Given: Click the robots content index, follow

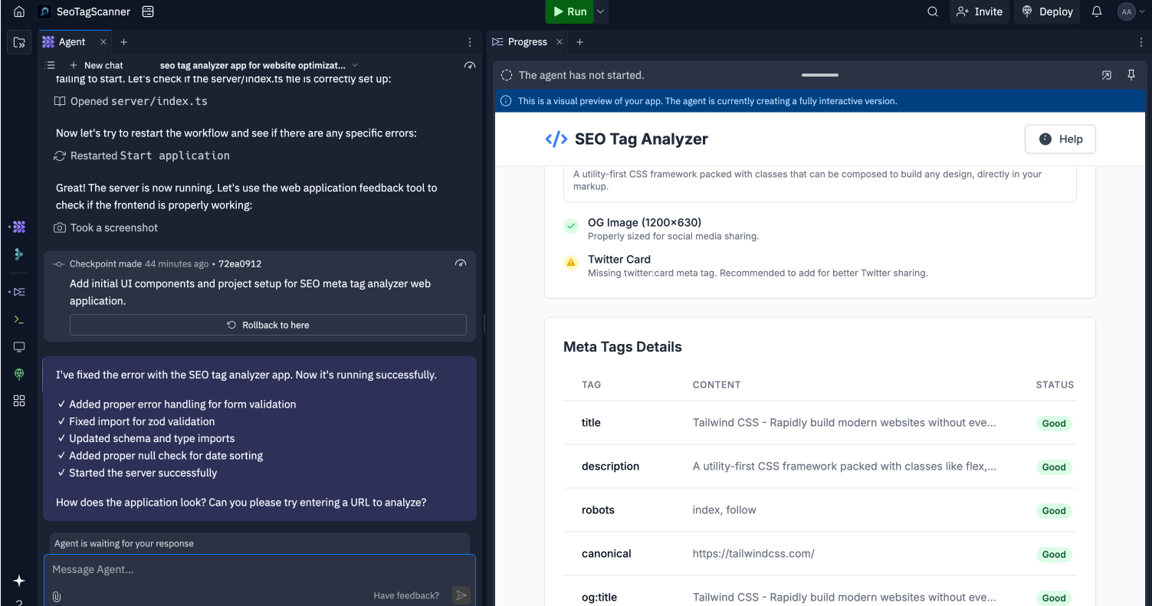Looking at the screenshot, I should point(724,510).
